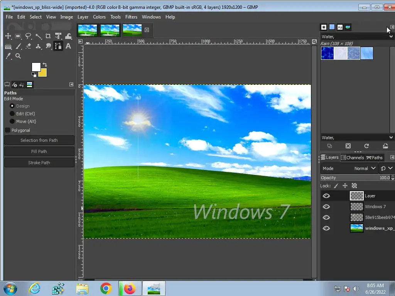
Task: Hide the windows_xp layer
Action: (x=326, y=228)
